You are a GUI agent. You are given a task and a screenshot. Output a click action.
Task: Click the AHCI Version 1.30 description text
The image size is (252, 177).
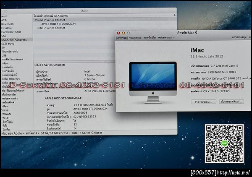[100, 91]
